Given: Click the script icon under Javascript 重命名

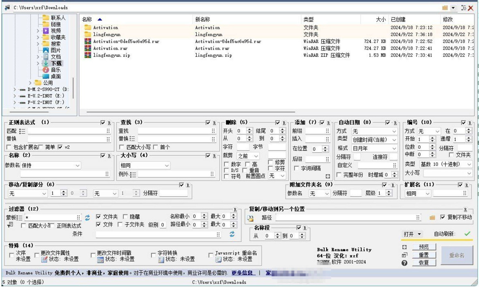Looking at the screenshot, I should point(219,259).
